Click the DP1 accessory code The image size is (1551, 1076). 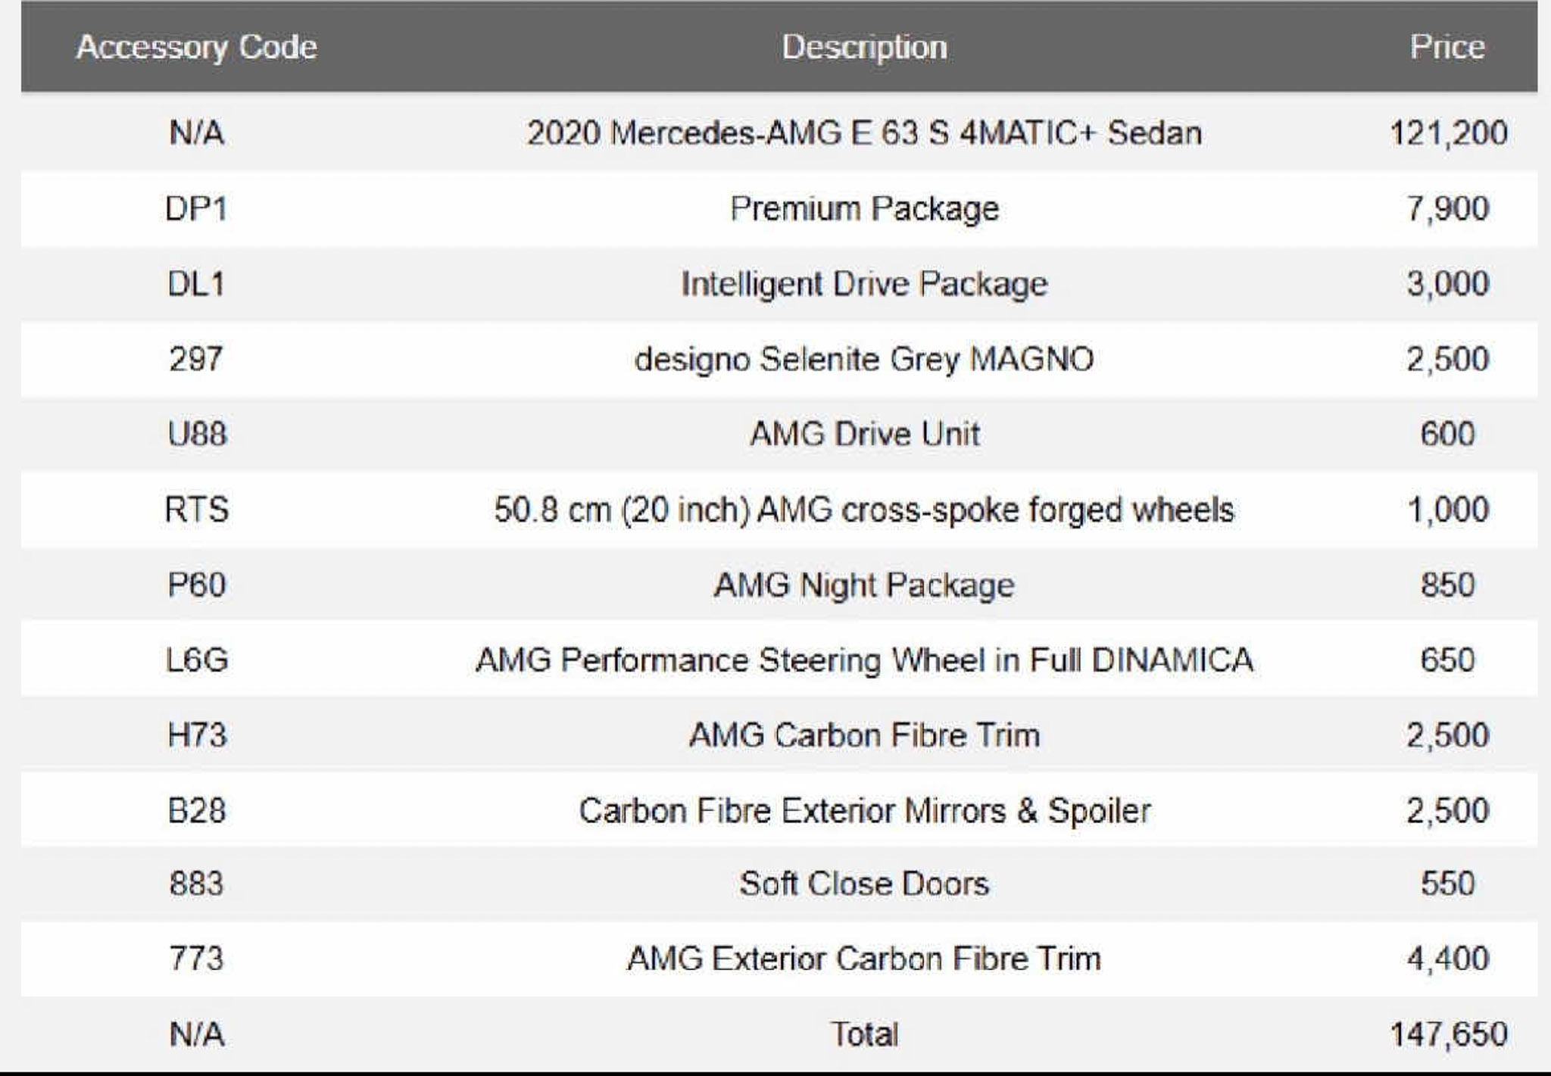tap(196, 208)
